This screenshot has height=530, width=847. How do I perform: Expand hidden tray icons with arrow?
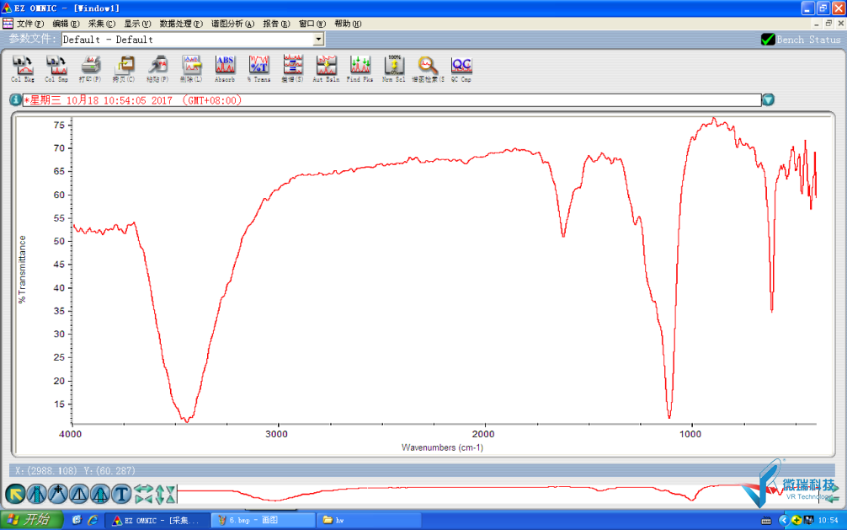click(x=783, y=520)
